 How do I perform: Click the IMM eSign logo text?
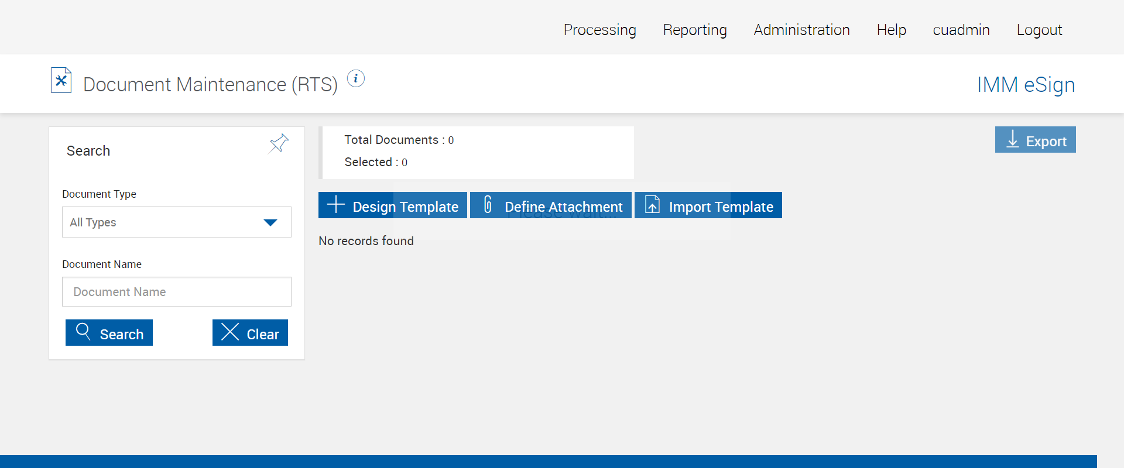[1026, 85]
